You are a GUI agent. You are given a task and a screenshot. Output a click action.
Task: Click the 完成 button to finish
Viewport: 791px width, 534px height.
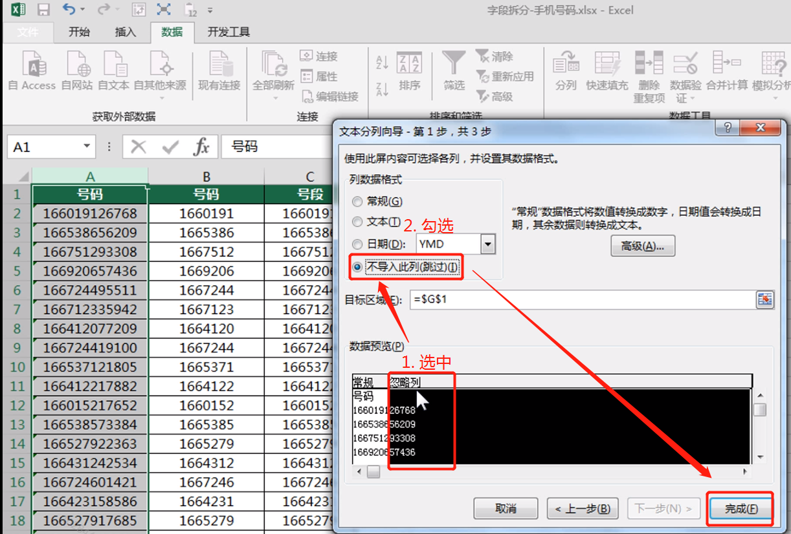[740, 508]
